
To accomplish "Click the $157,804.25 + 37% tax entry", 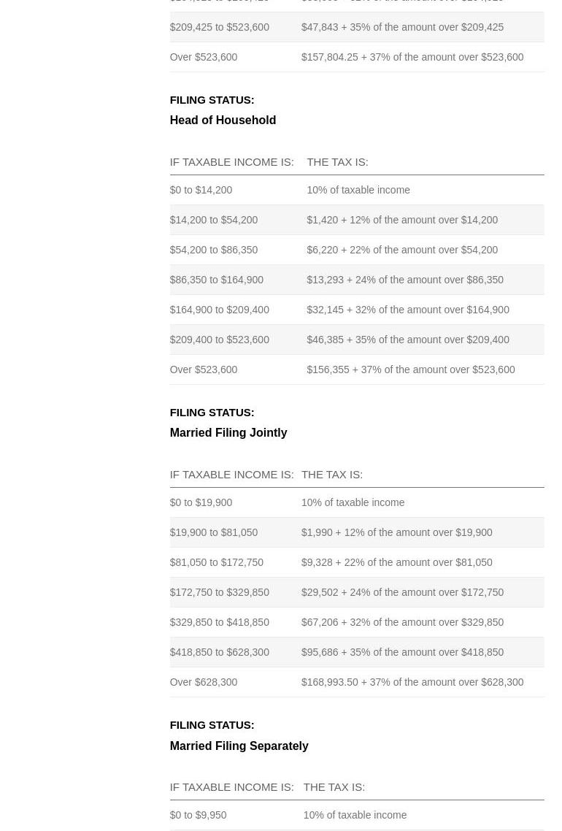I will tap(412, 57).
